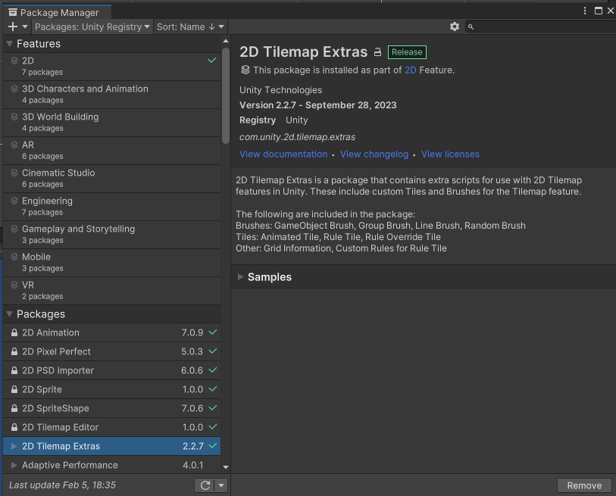Click package list scrollbar down arrow

226,467
